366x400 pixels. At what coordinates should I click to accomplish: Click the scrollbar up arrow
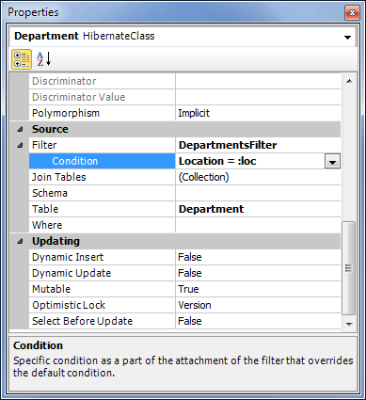tap(349, 81)
